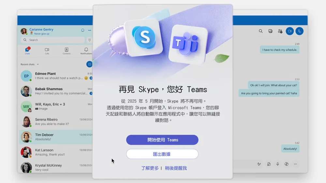Open the 了解更多 link
The width and height of the screenshot is (326, 183).
pos(150,168)
